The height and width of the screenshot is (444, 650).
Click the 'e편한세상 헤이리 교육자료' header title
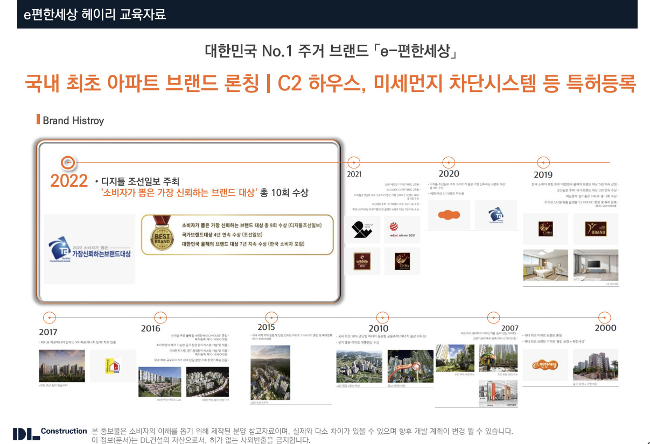(95, 15)
